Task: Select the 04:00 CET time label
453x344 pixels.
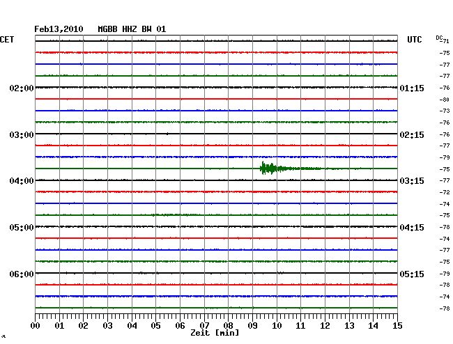Action: coord(22,181)
